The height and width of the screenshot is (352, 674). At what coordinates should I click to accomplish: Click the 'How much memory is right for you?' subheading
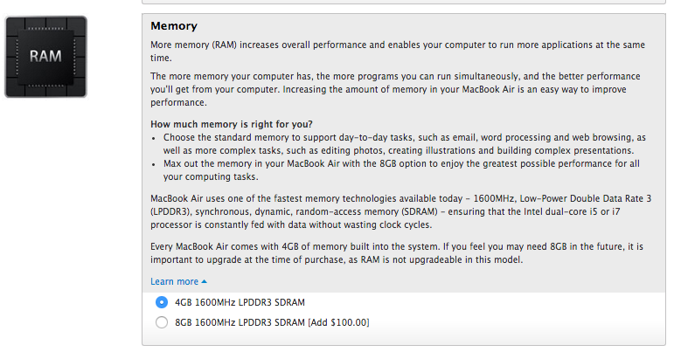[x=232, y=123]
